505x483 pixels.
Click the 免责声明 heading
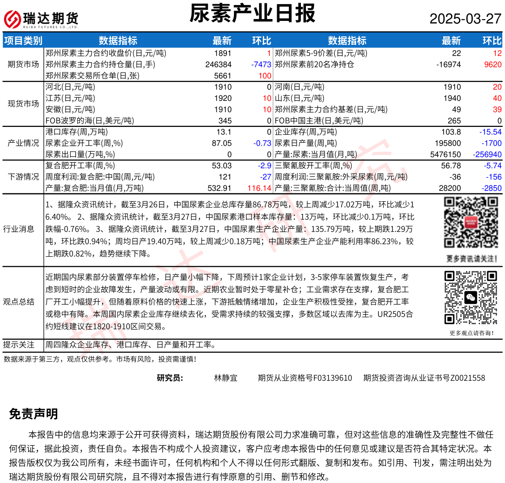click(x=33, y=414)
